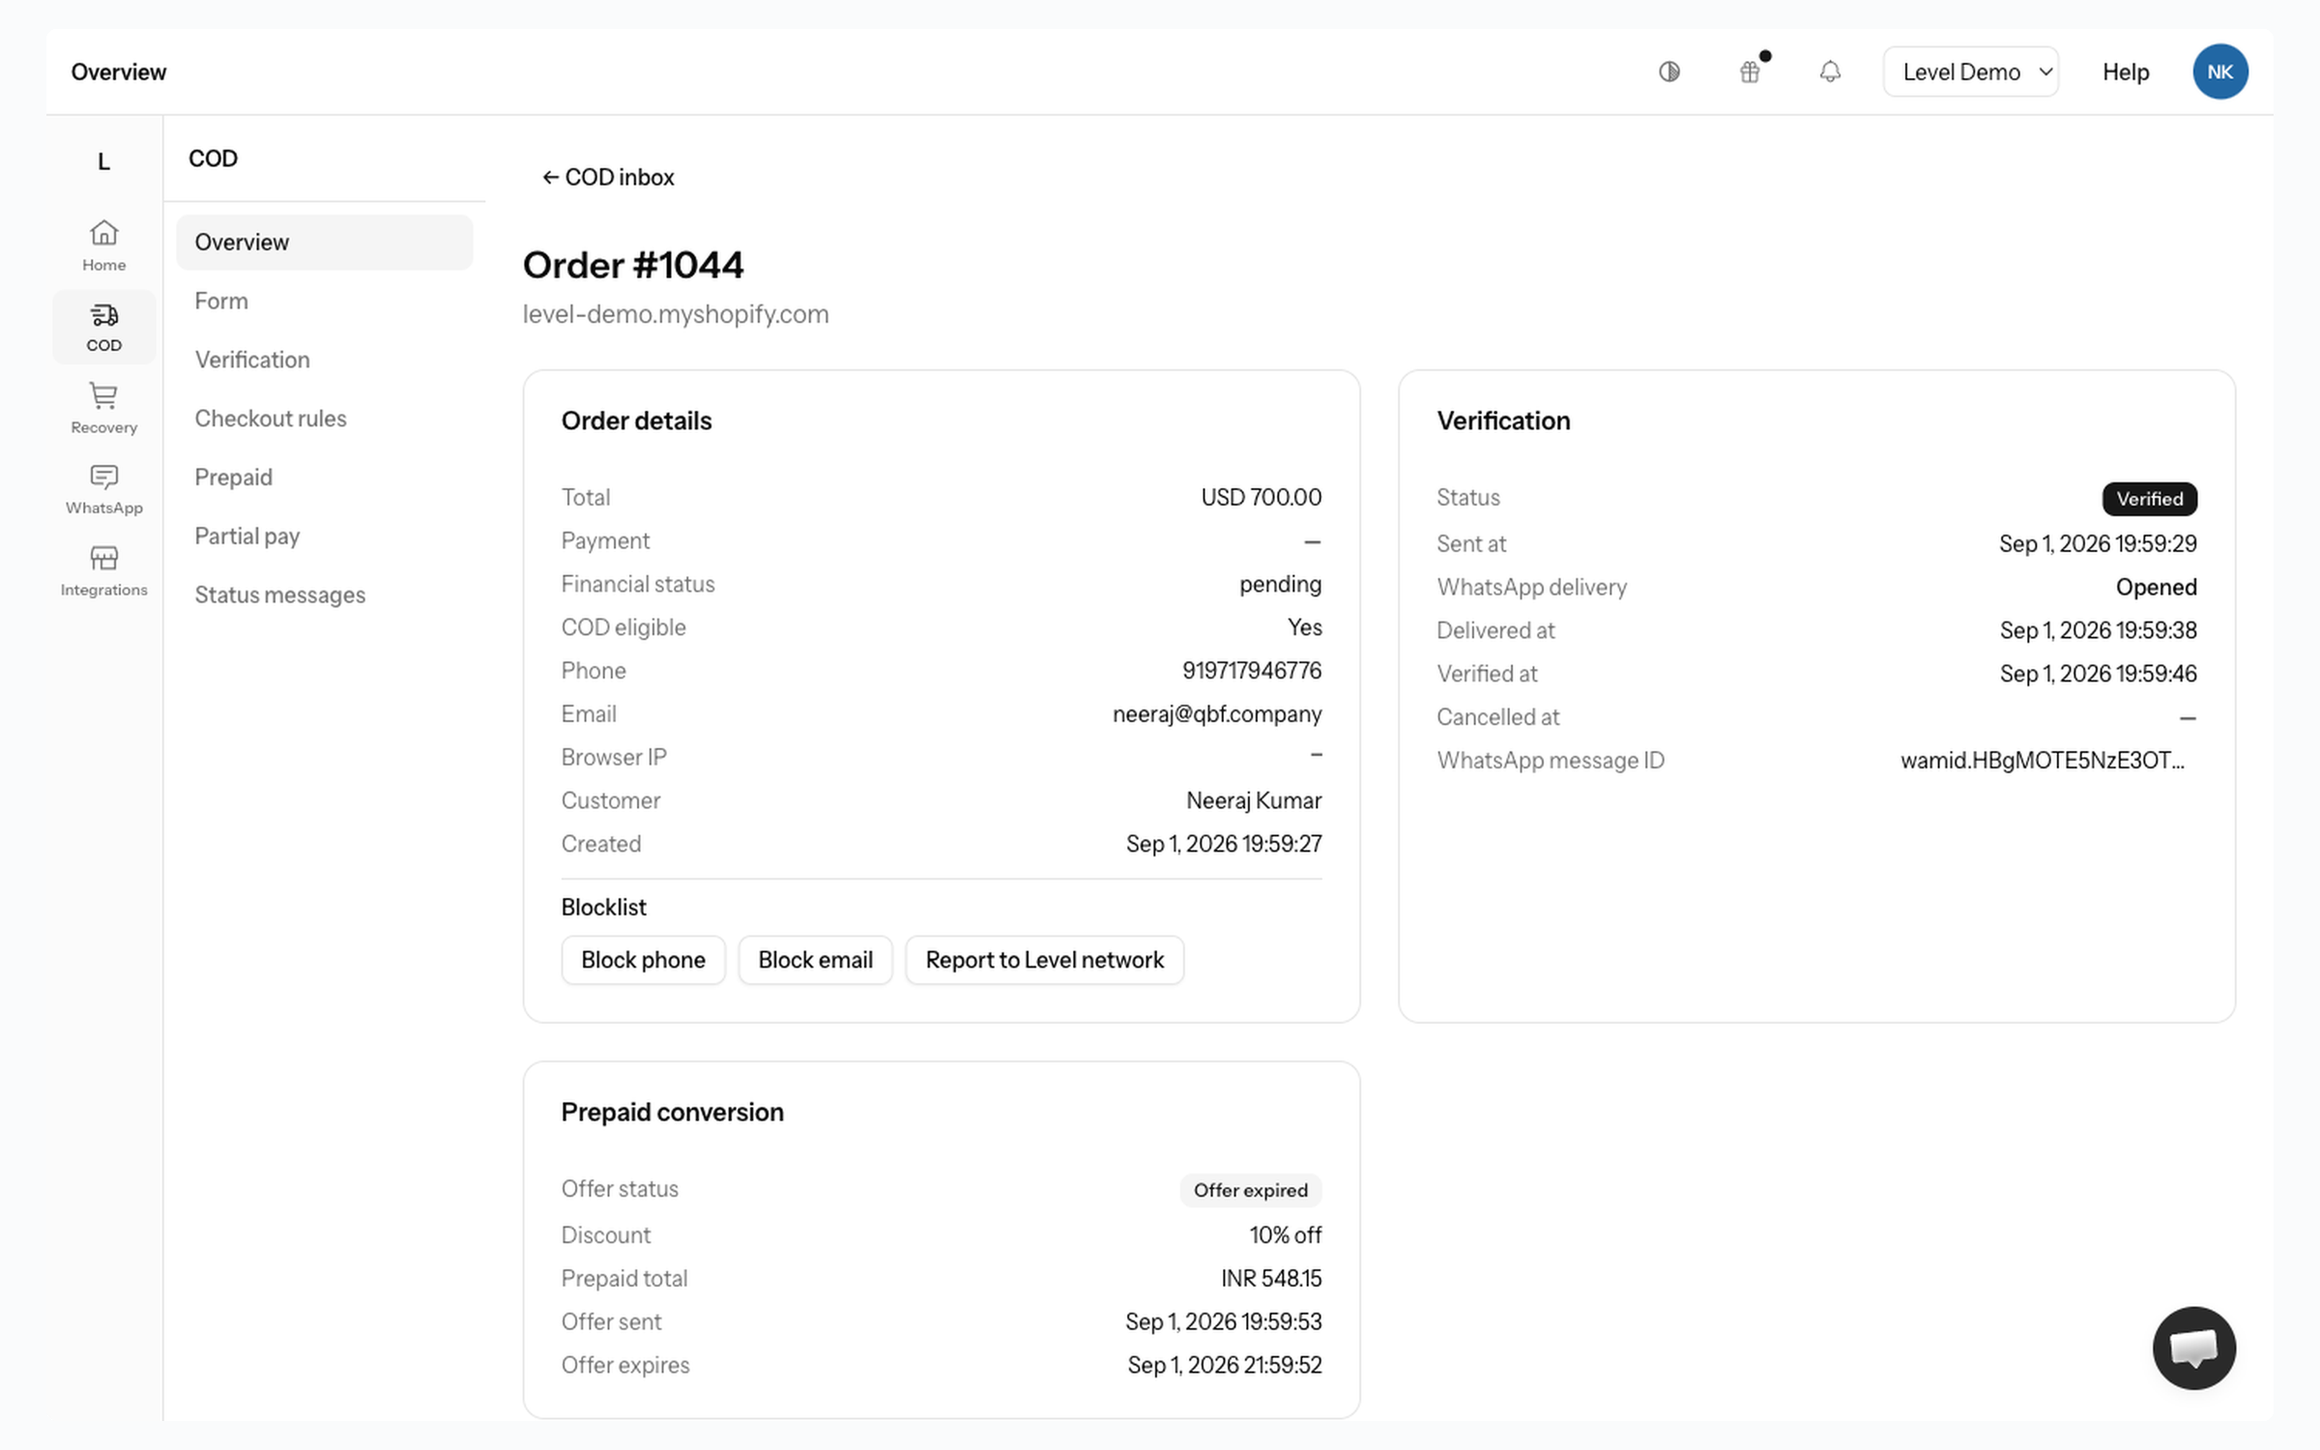Click the USD 700.00 total value
Image resolution: width=2320 pixels, height=1450 pixels.
(1261, 497)
